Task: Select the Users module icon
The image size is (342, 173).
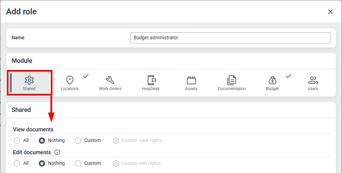Action: (313, 80)
